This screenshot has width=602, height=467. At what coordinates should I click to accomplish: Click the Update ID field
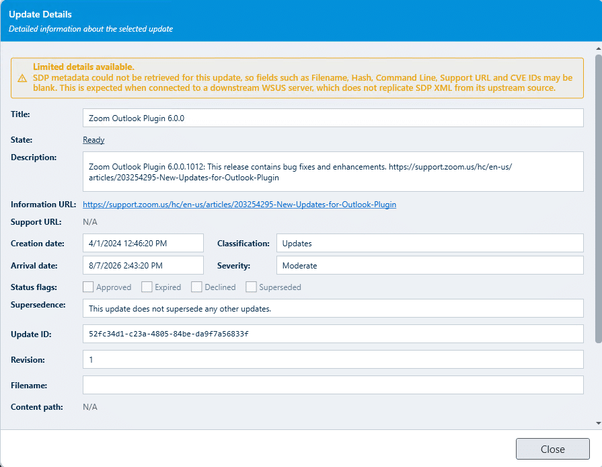(333, 334)
